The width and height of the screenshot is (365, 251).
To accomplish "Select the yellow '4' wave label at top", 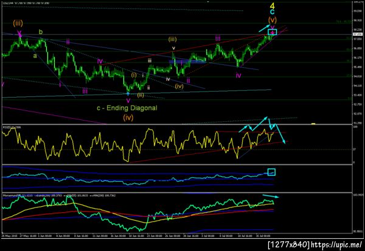I will pos(272,5).
